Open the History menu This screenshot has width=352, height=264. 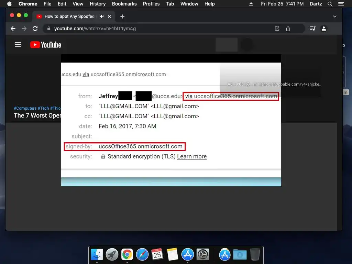[x=98, y=4]
